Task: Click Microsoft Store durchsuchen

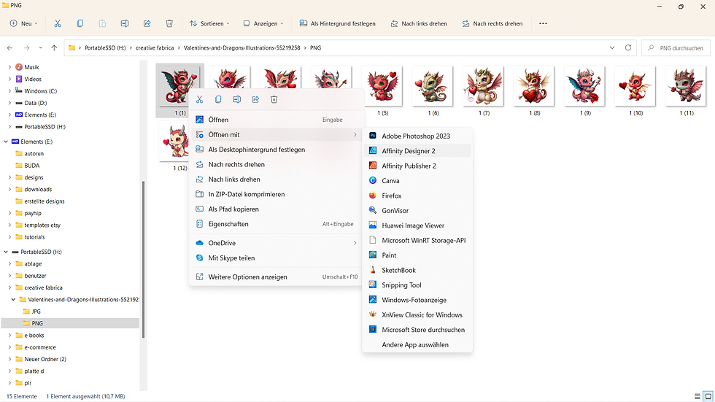Action: click(x=417, y=330)
